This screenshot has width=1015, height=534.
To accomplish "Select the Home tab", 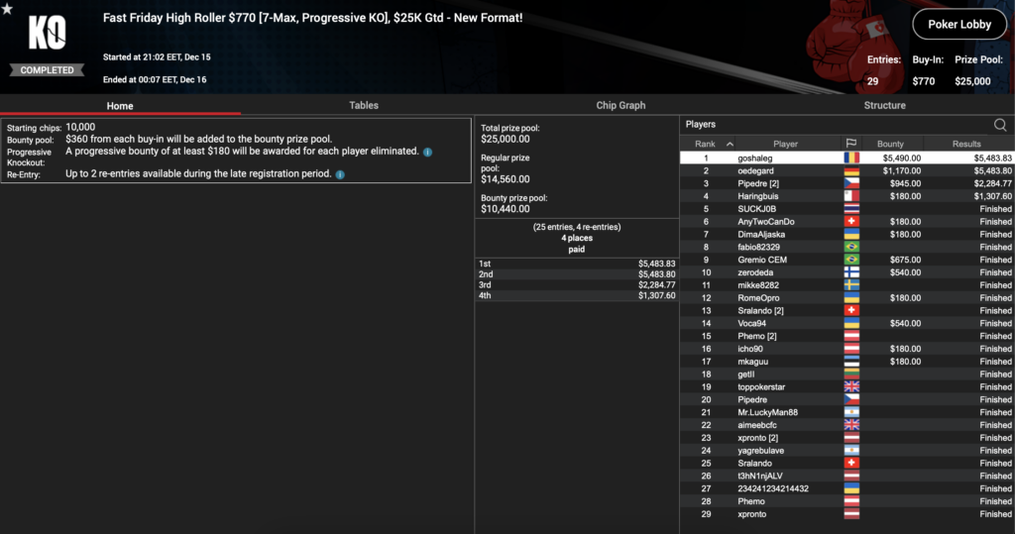I will (x=120, y=105).
